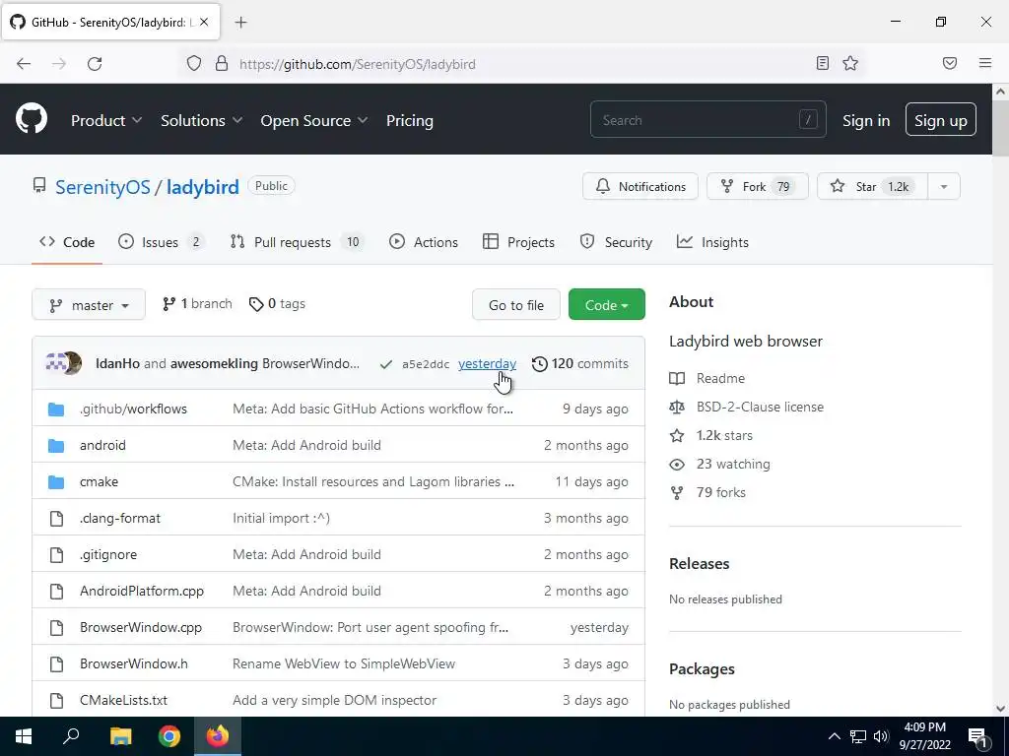Click the Go to file button

point(516,305)
